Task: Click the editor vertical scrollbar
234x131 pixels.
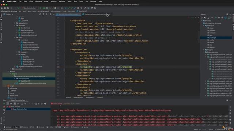Action: [x=199, y=37]
